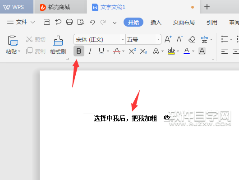Click the Paste clipboard icon

[x=13, y=41]
